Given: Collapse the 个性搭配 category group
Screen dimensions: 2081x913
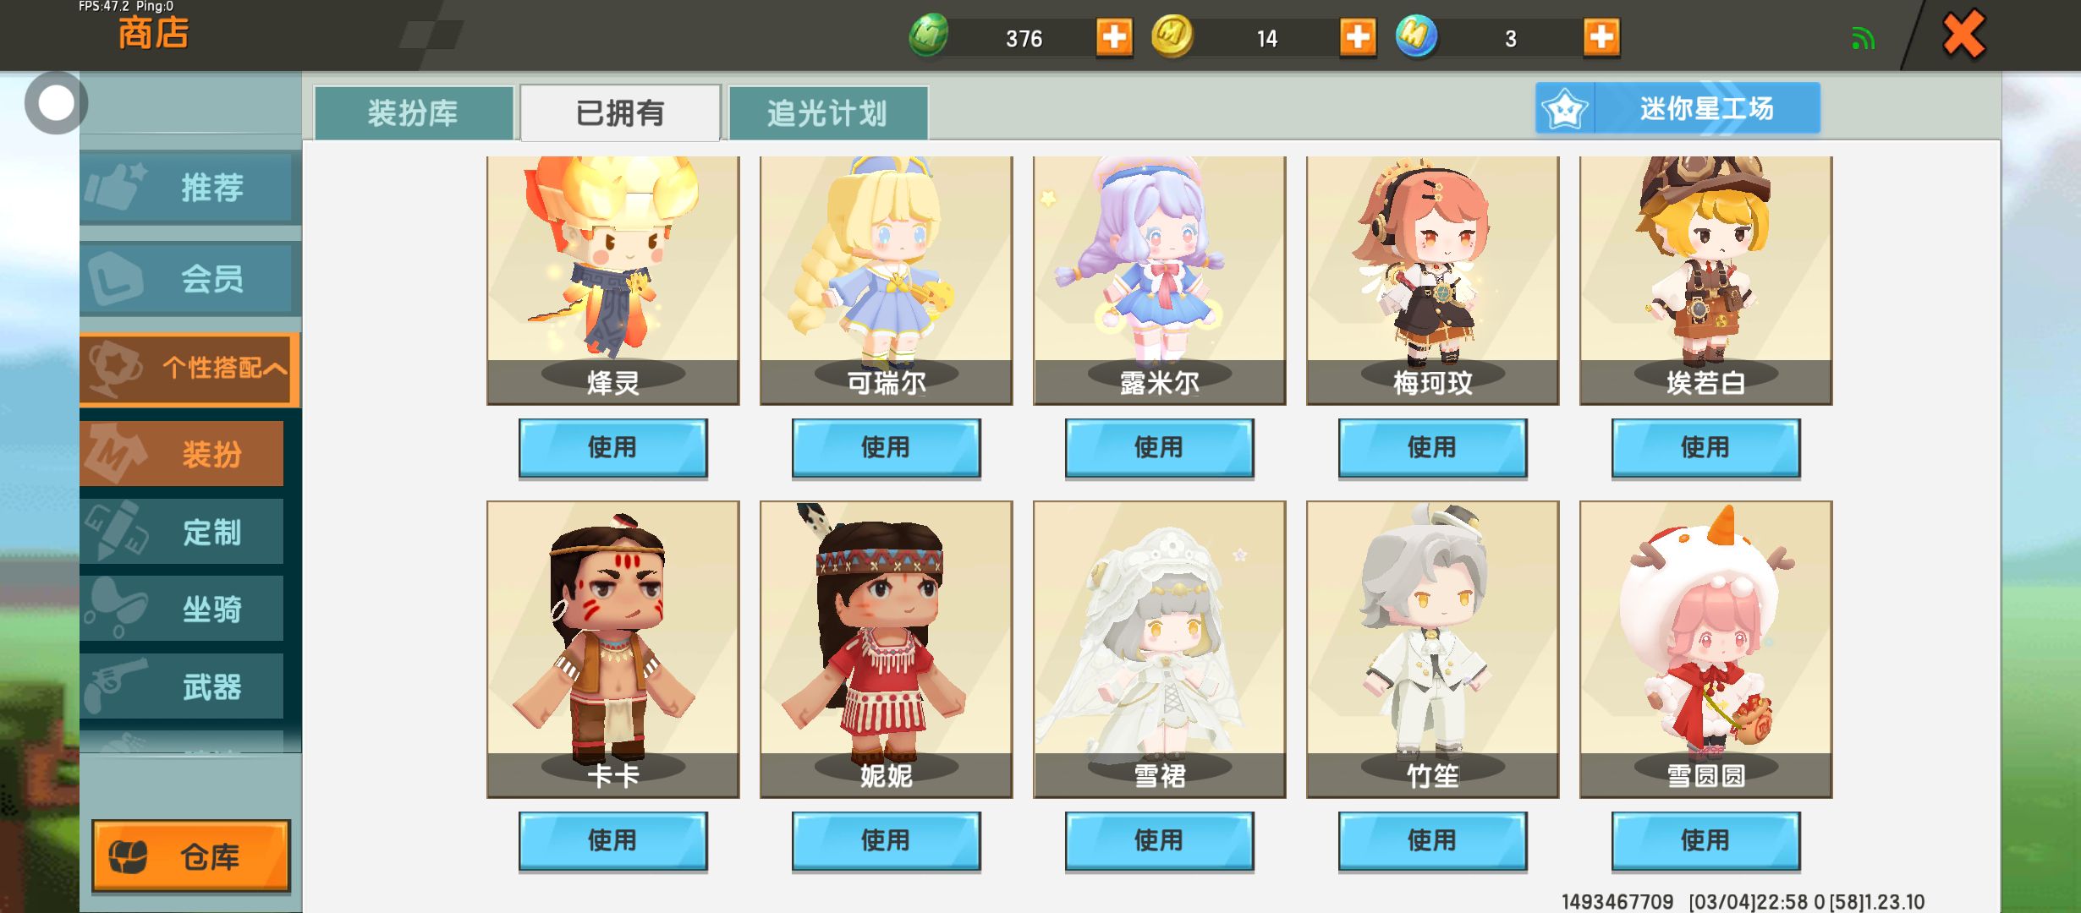Looking at the screenshot, I should 189,369.
